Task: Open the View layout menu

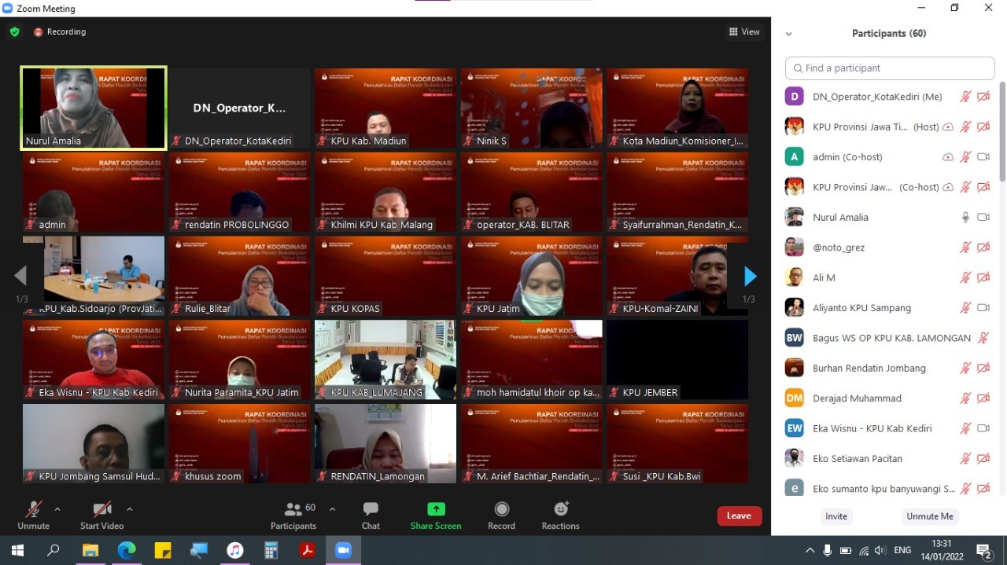Action: (x=744, y=32)
